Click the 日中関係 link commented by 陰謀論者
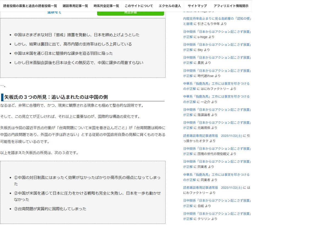 [217, 110]
